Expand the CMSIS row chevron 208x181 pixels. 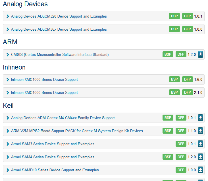click(x=8, y=54)
